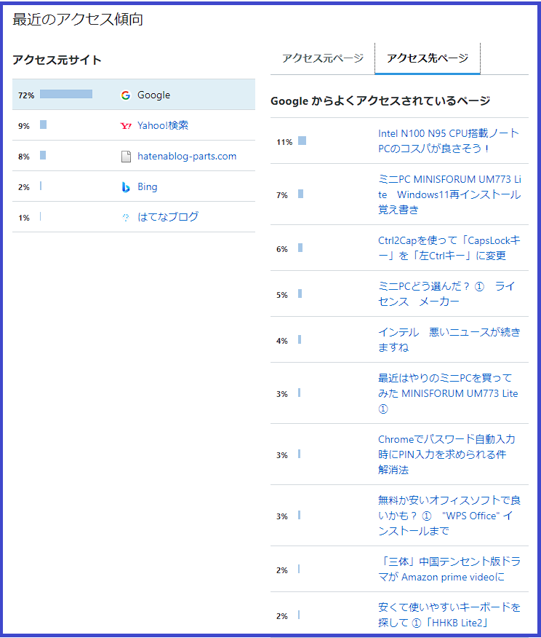Viewport: 541px width, 638px height.
Task: Open the インテル 悪いニュース article link
Action: coord(449,339)
